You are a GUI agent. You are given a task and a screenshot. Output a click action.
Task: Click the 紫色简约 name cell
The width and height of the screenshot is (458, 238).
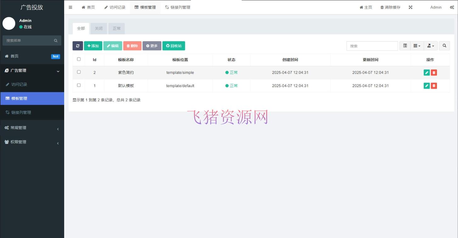point(126,73)
